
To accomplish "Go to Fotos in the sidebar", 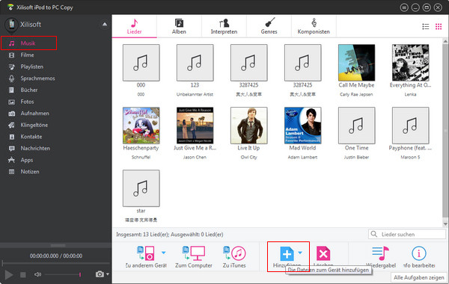I will [x=27, y=102].
